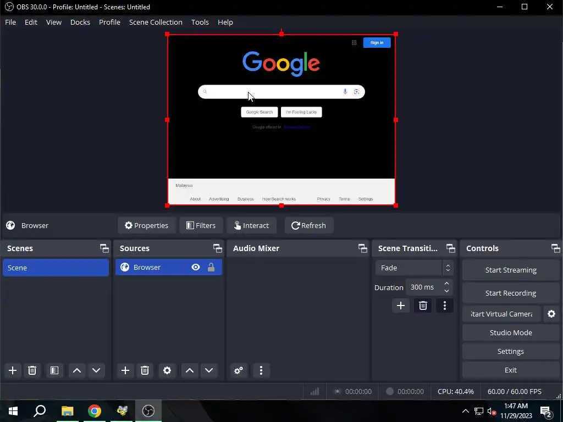This screenshot has height=422, width=563.
Task: Open advanced audio properties gears icon
Action: pyautogui.click(x=239, y=370)
